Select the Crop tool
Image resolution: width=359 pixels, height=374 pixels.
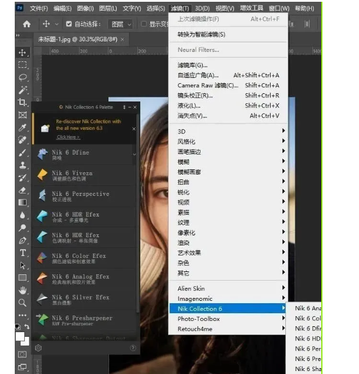click(x=22, y=102)
